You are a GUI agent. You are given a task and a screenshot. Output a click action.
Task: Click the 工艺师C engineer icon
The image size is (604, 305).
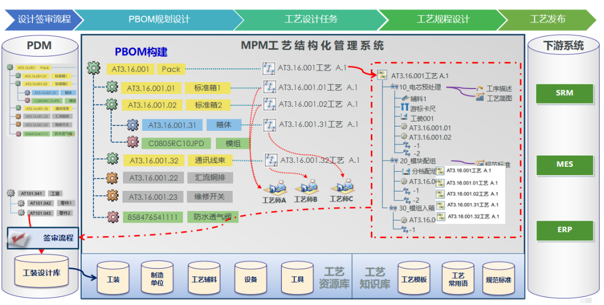tap(342, 186)
